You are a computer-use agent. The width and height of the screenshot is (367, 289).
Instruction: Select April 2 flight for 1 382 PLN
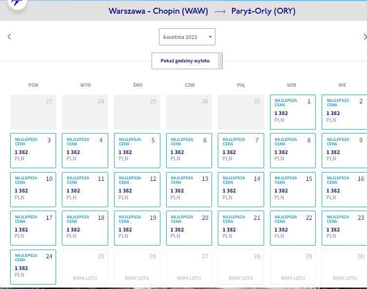pos(344,112)
